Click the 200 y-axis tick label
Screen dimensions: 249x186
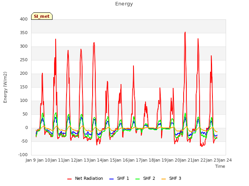pyautogui.click(x=24, y=73)
